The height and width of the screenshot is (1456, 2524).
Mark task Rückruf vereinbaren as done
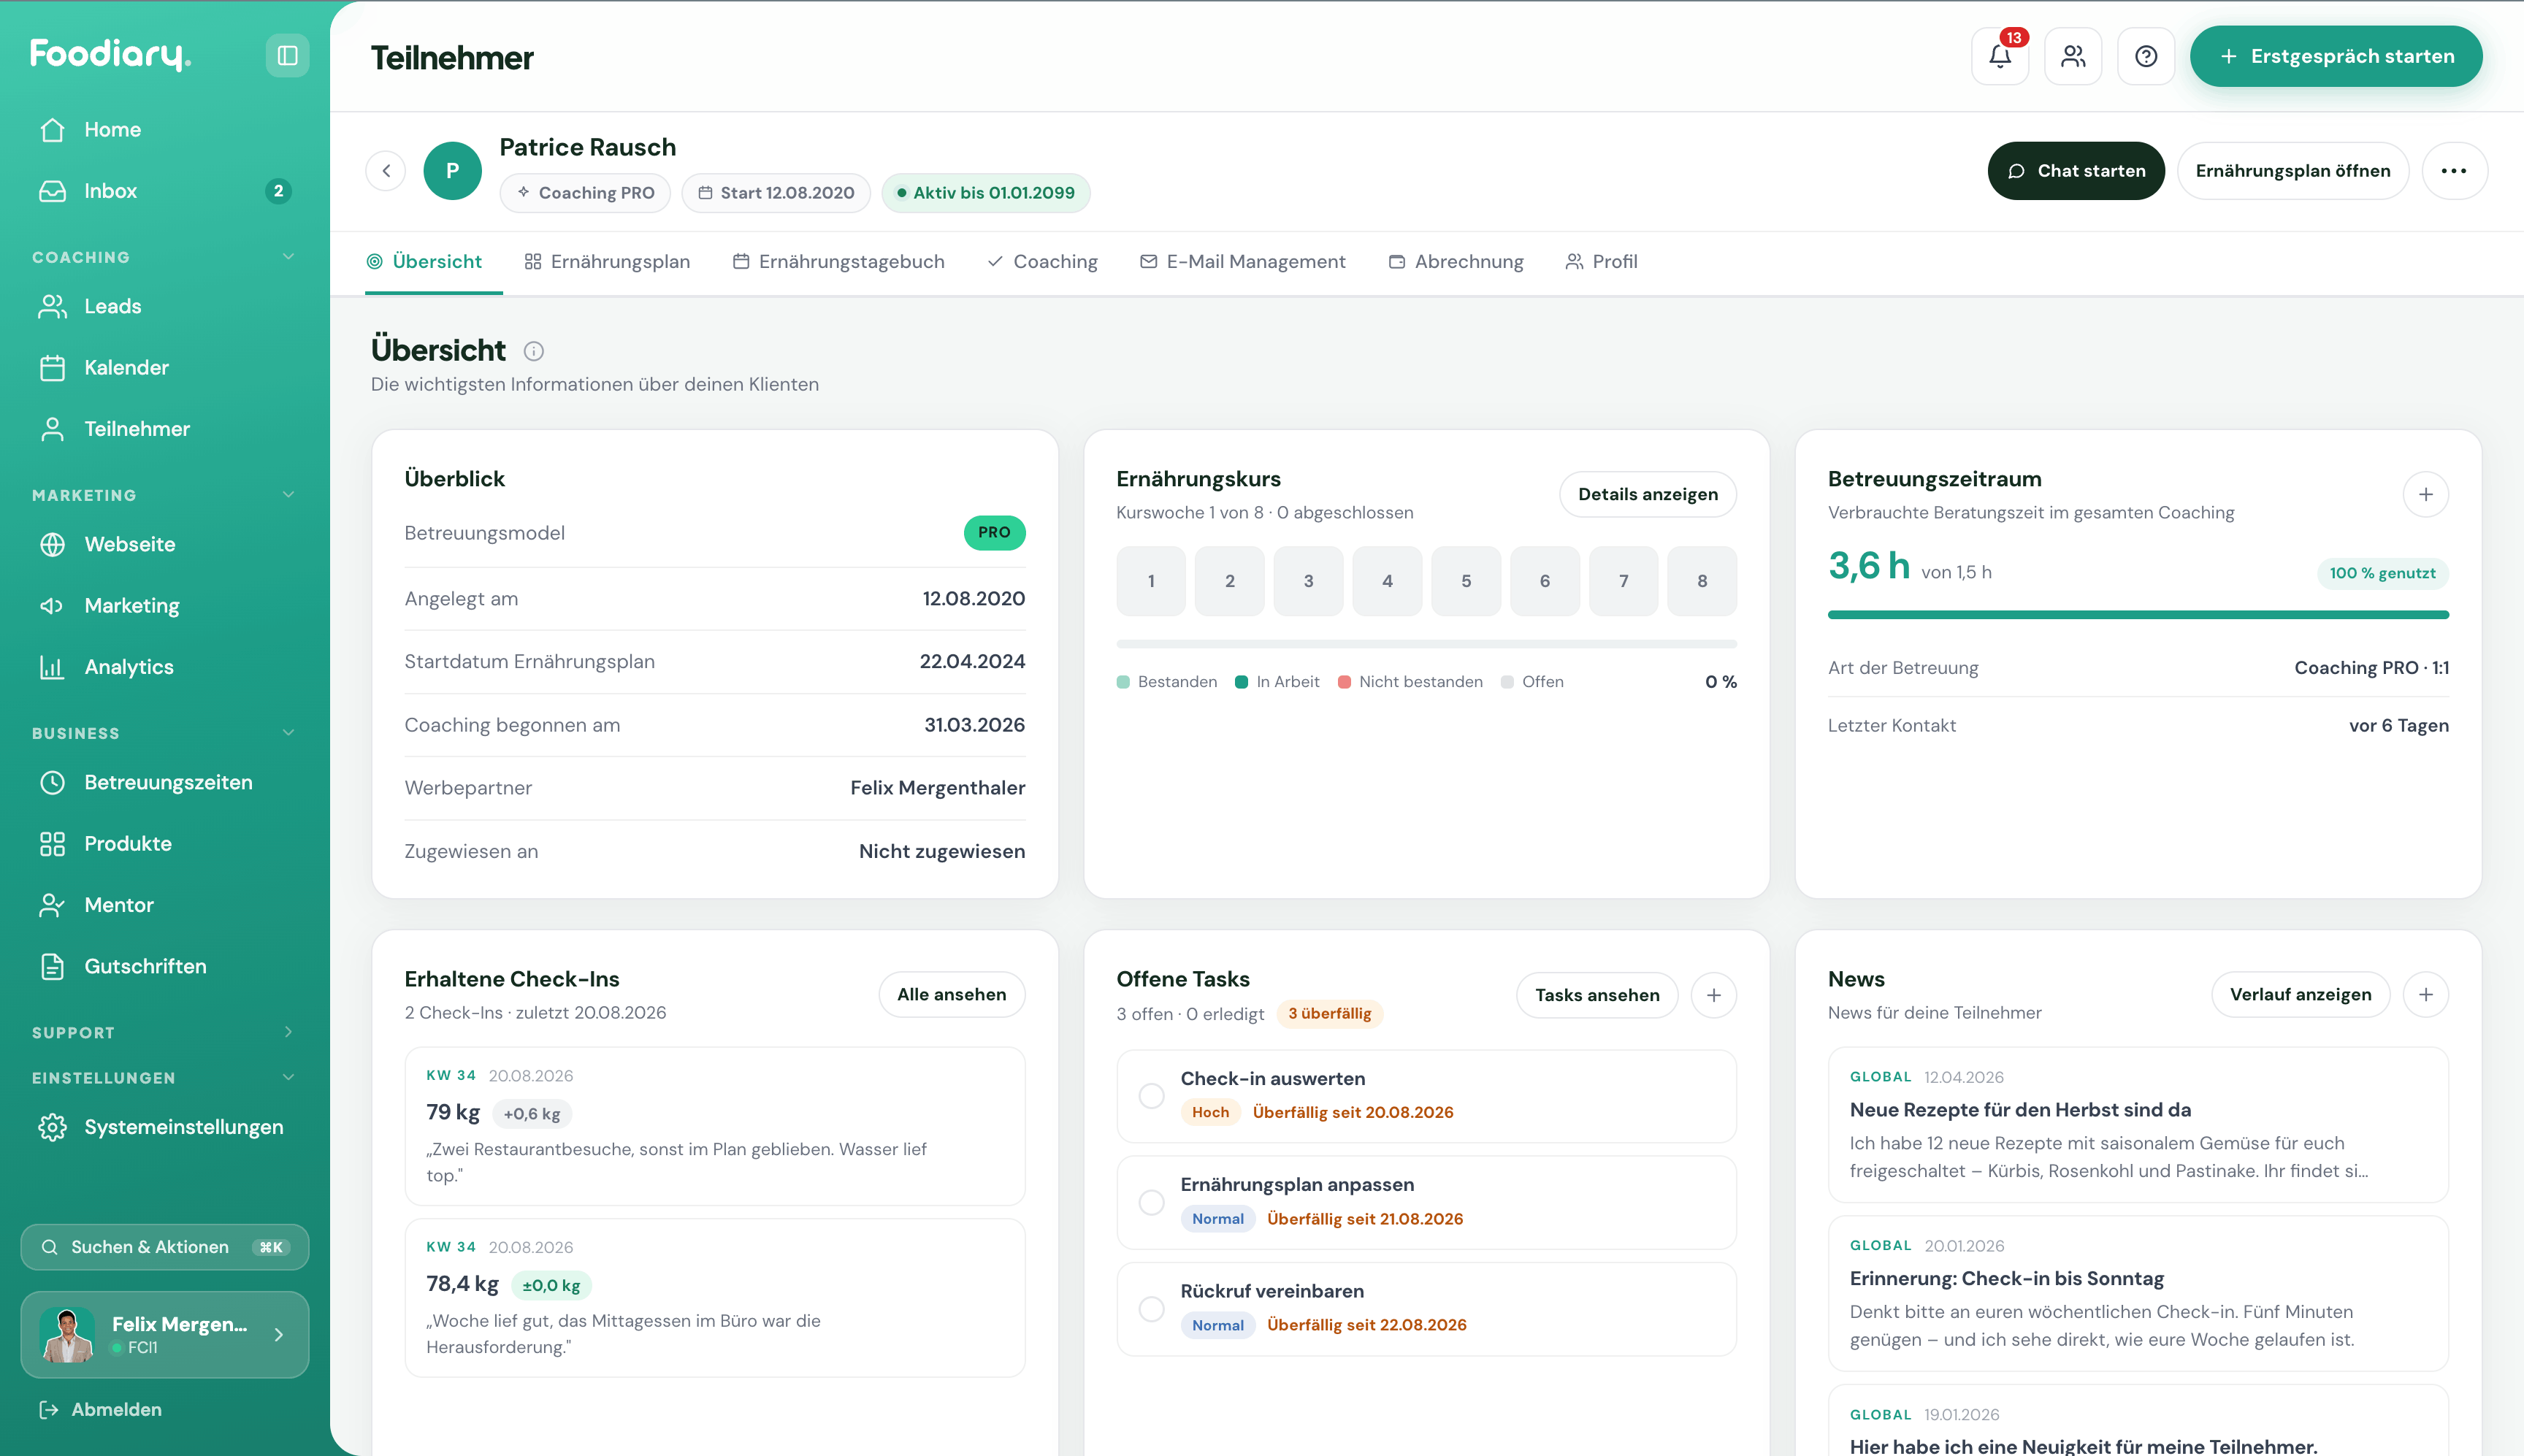pos(1152,1309)
